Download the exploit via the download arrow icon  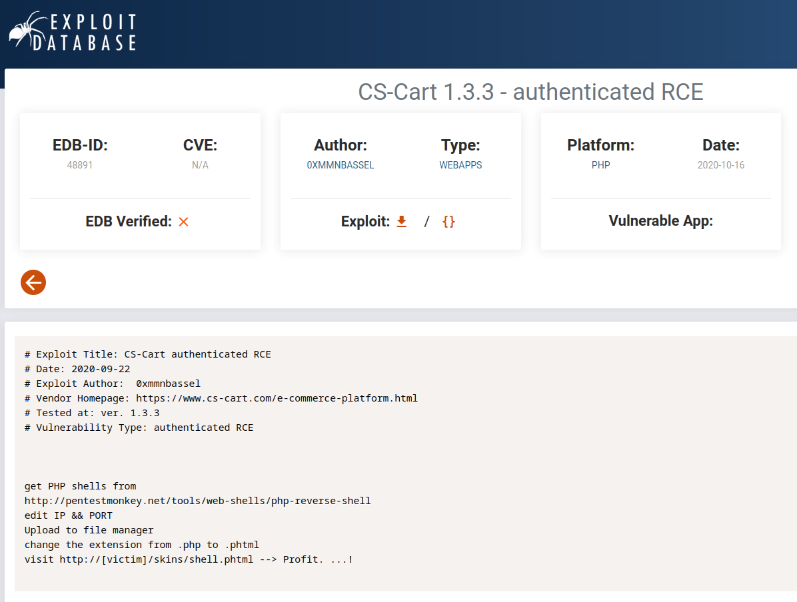(x=402, y=221)
